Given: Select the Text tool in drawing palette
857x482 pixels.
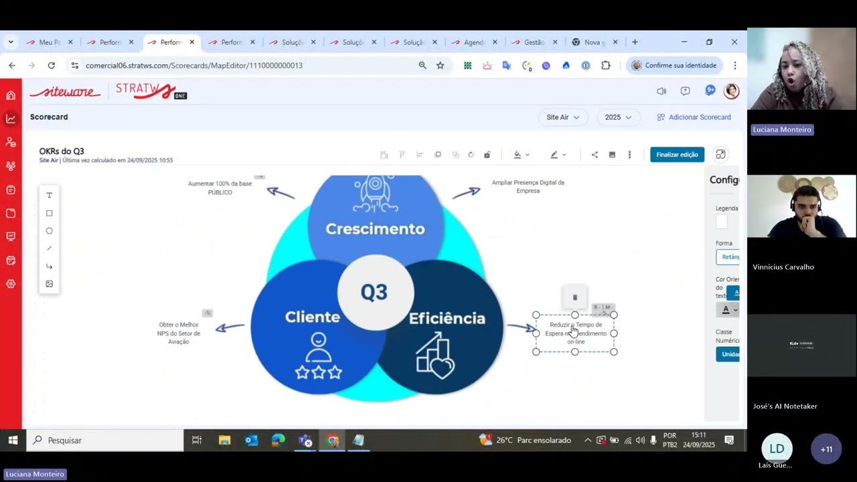Looking at the screenshot, I should (49, 195).
